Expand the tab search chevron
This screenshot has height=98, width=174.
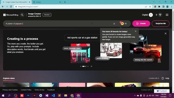pos(154,2)
